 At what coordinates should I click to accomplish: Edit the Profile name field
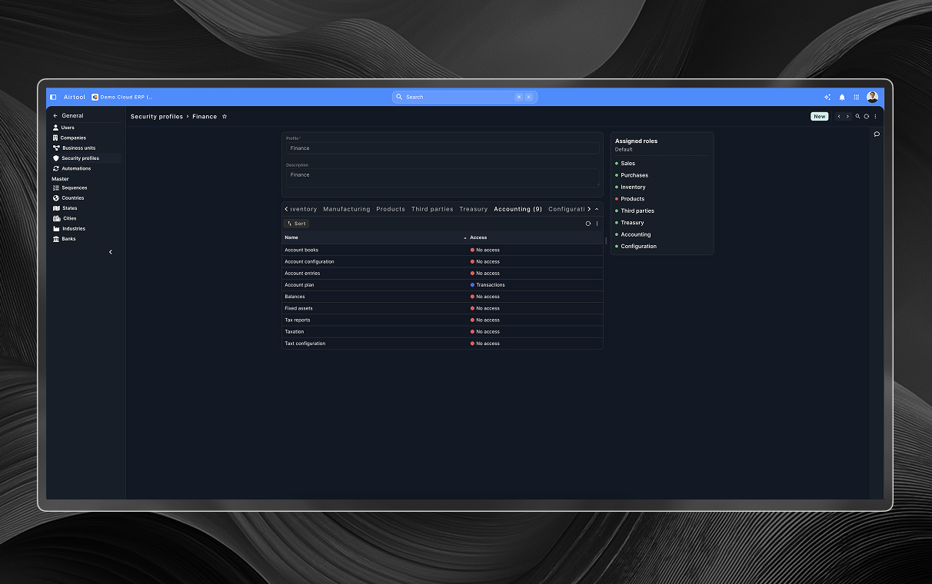tap(442, 148)
